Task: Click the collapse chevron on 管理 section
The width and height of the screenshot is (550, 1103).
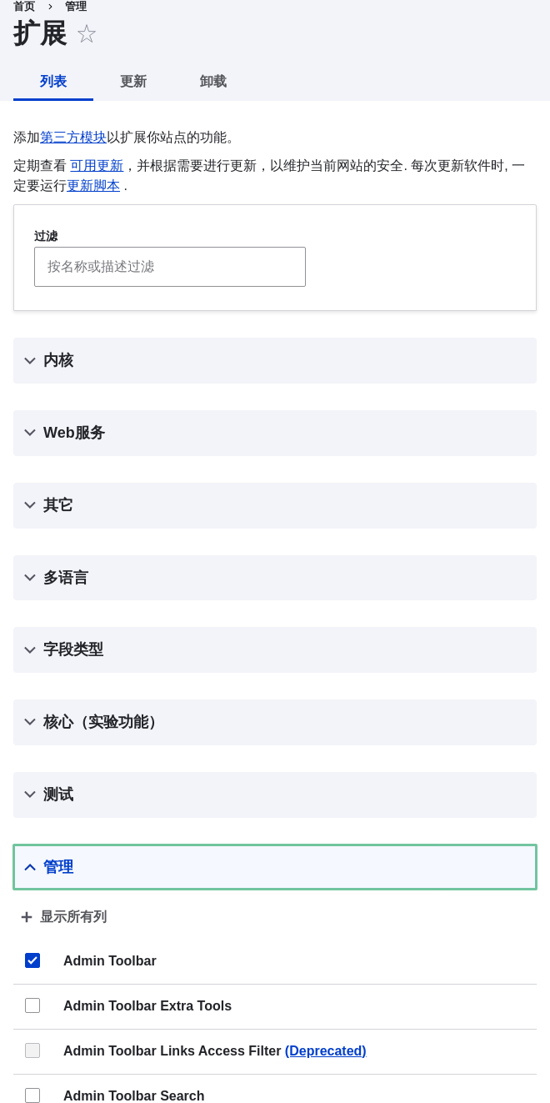Action: (x=30, y=867)
